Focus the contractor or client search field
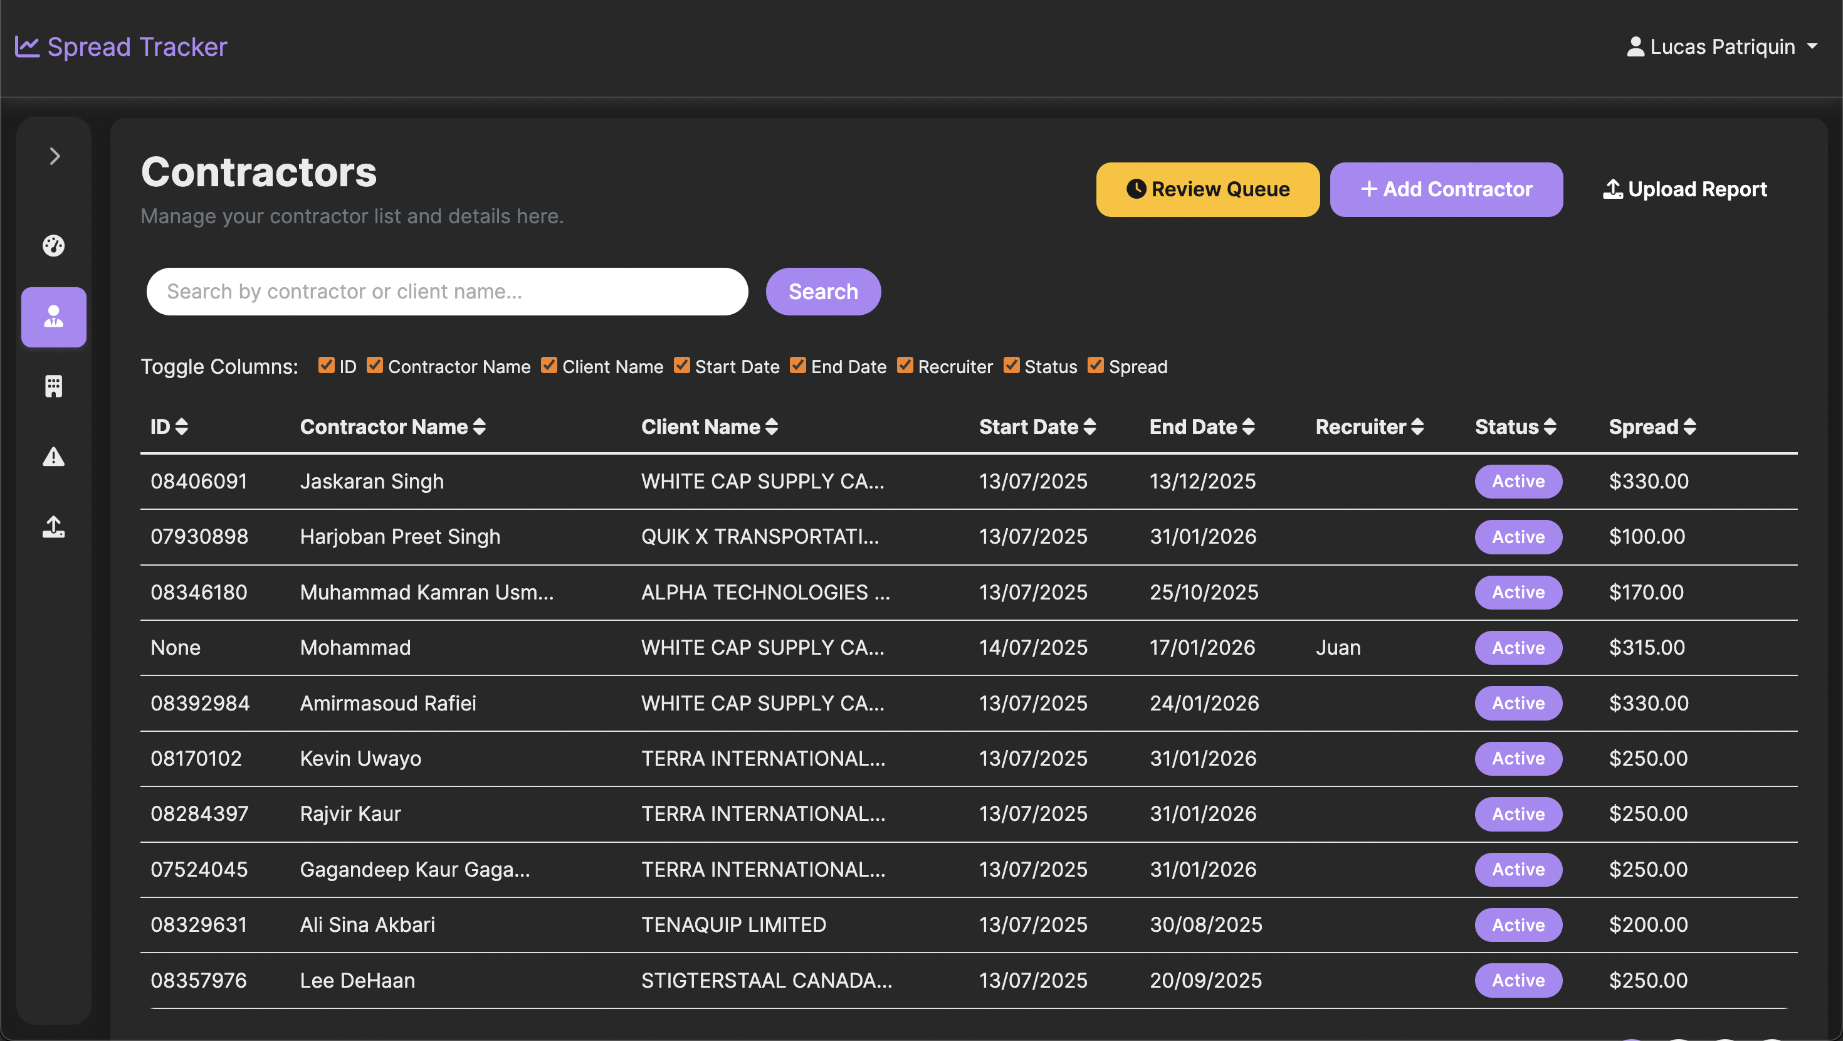The height and width of the screenshot is (1041, 1843). [447, 292]
